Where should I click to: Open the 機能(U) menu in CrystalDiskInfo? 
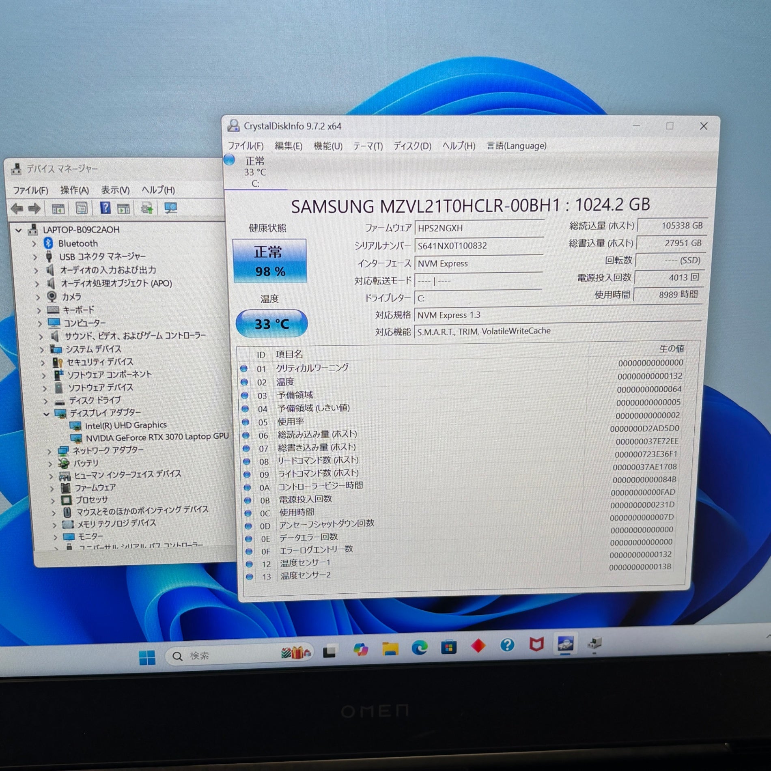coord(327,146)
